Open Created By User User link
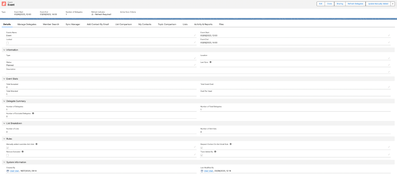This screenshot has height=177, width=397. pos(14,171)
